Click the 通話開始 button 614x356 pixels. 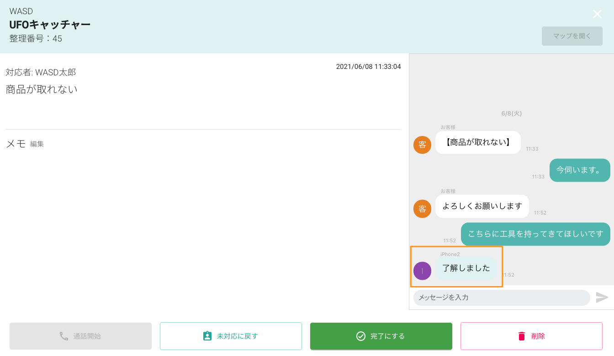click(80, 336)
